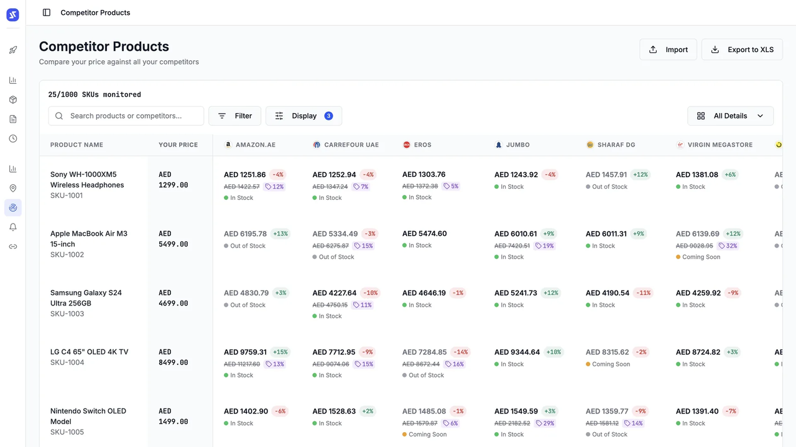Click the AED 5241.73 Jumbo price for Galaxy S24
Viewport: 796px width, 447px height.
516,293
